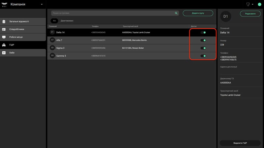Click the Додати групу button
264x148 pixels.
pos(198,13)
